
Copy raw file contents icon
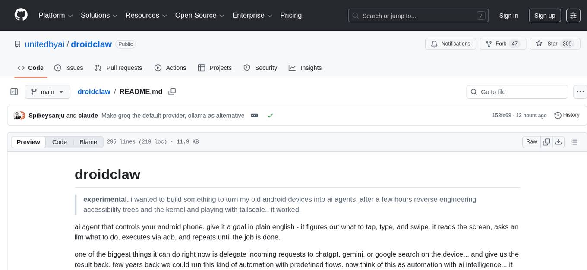click(x=547, y=142)
